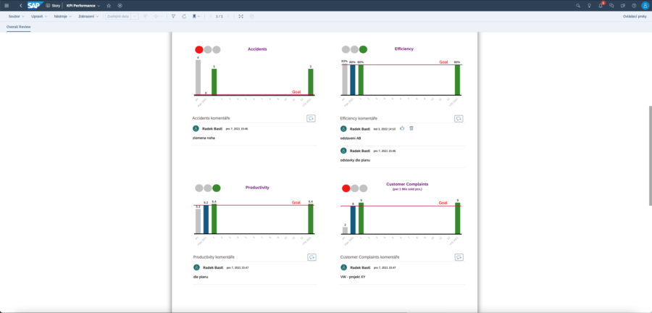This screenshot has height=313, width=652.
Task: Expand the KPI Performance title dropdown
Action: pos(99,5)
